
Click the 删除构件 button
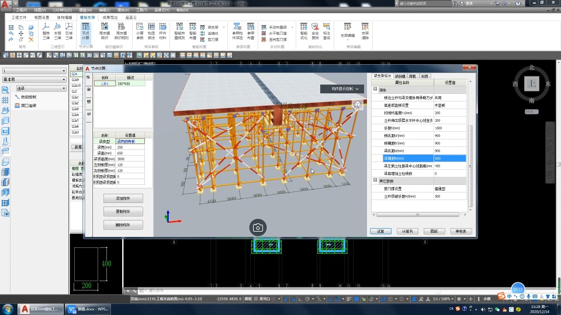click(123, 225)
